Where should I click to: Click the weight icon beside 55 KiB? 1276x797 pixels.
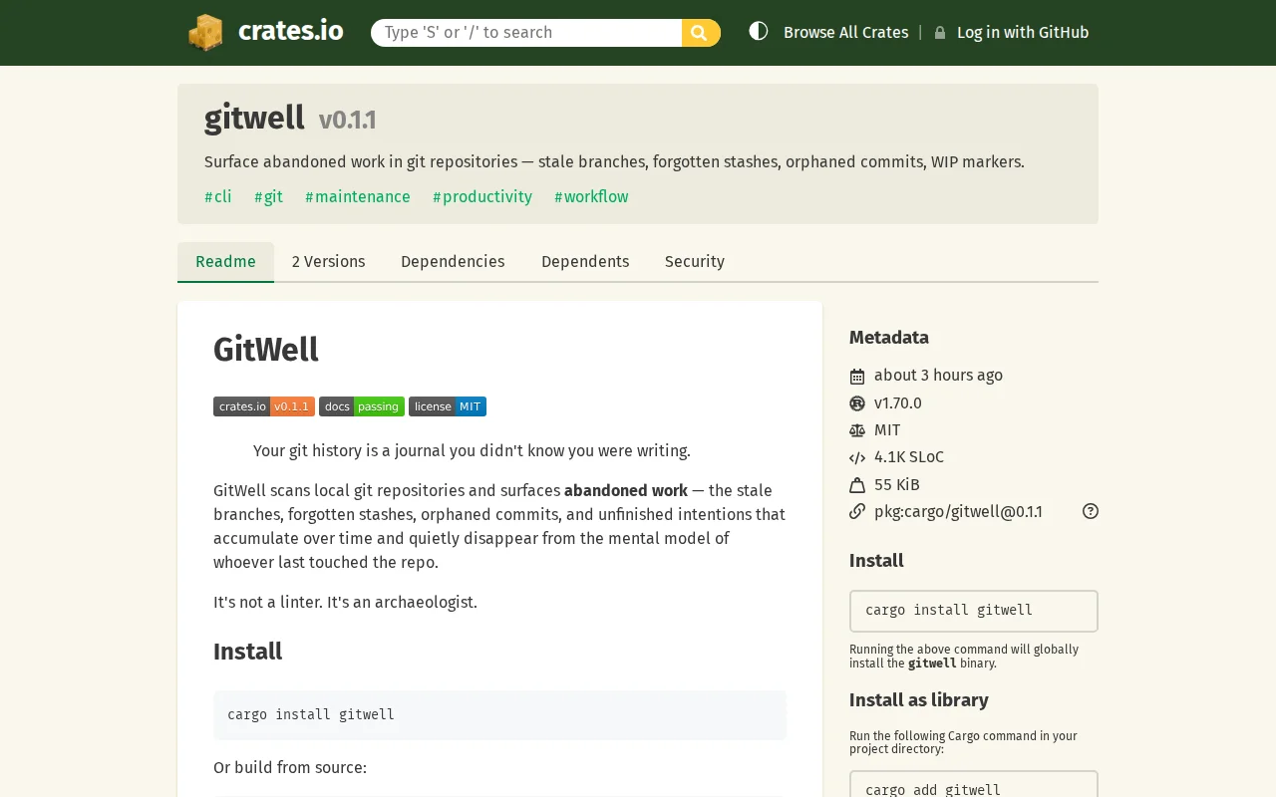coord(857,485)
